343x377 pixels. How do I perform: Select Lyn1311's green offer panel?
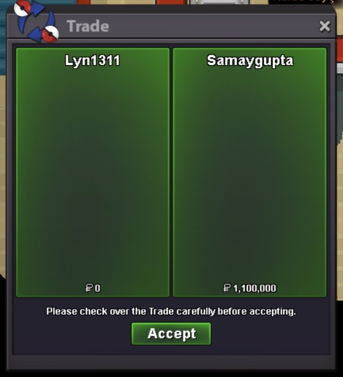(92, 172)
